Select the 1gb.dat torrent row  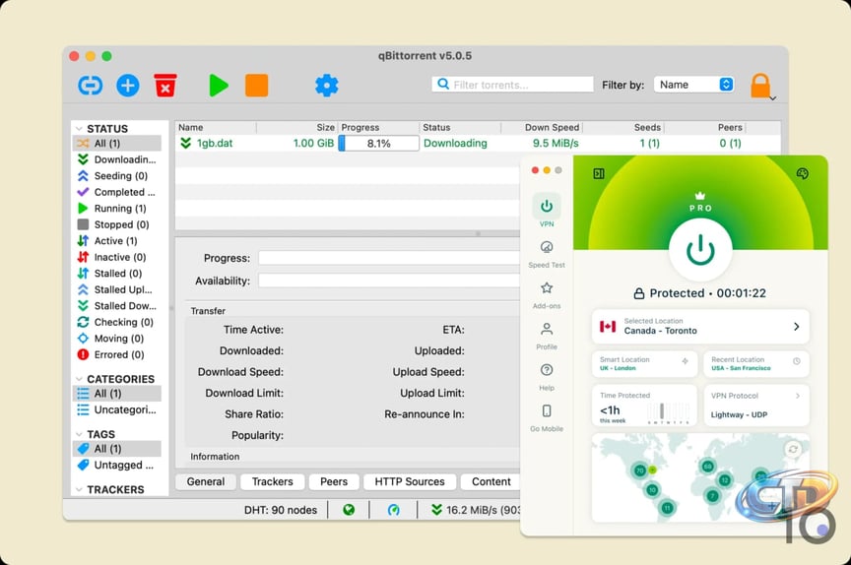coord(478,143)
